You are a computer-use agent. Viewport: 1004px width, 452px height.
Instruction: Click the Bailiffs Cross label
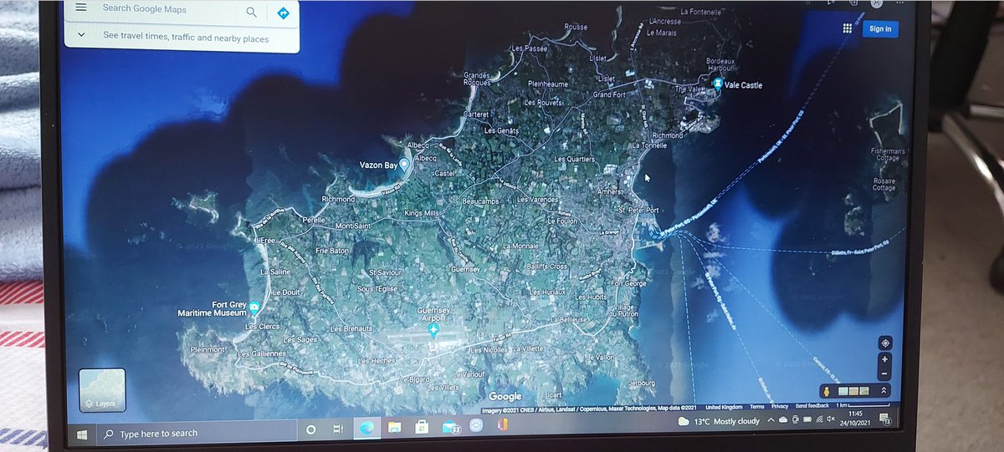pyautogui.click(x=547, y=266)
